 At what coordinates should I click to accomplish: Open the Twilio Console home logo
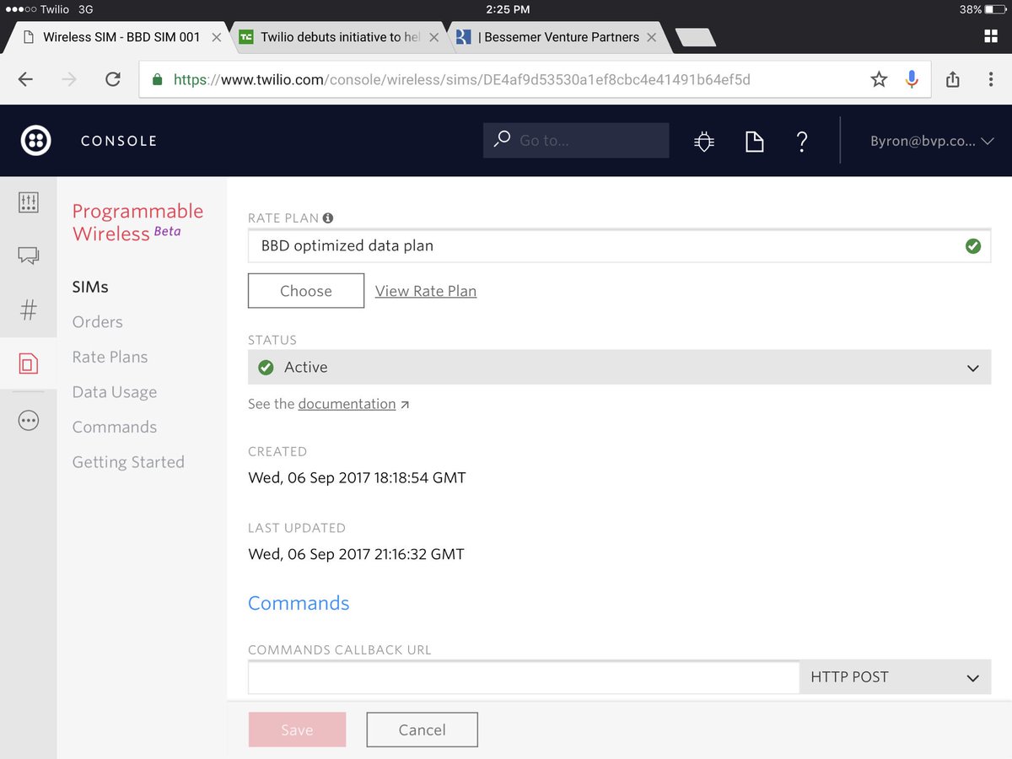[35, 141]
